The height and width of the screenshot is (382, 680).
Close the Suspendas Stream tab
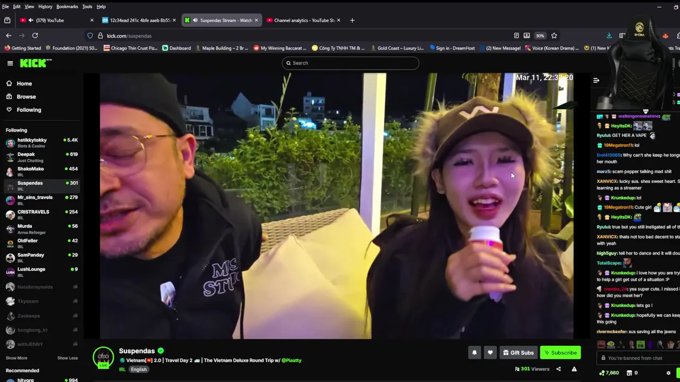tap(256, 20)
